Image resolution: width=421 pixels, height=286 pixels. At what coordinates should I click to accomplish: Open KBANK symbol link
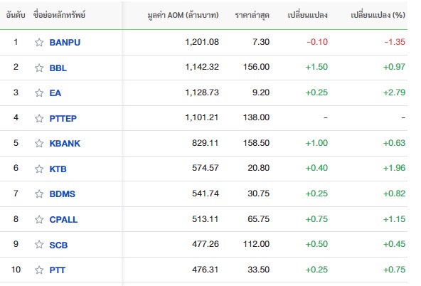pos(65,144)
